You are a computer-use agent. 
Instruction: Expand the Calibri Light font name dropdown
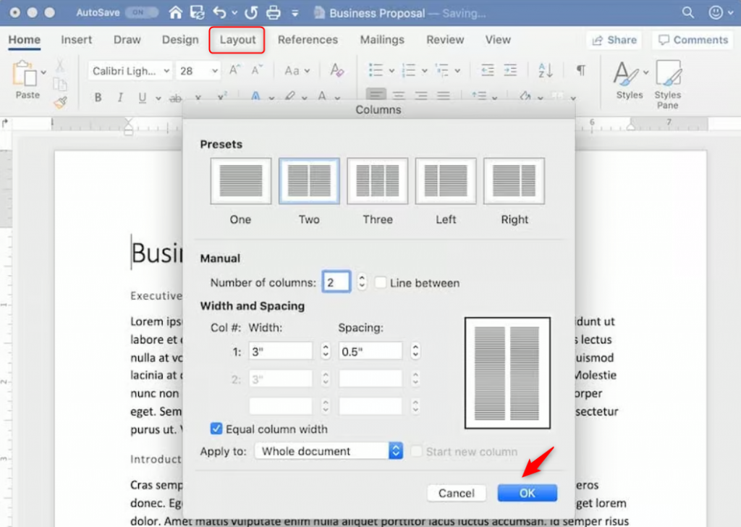coord(166,71)
